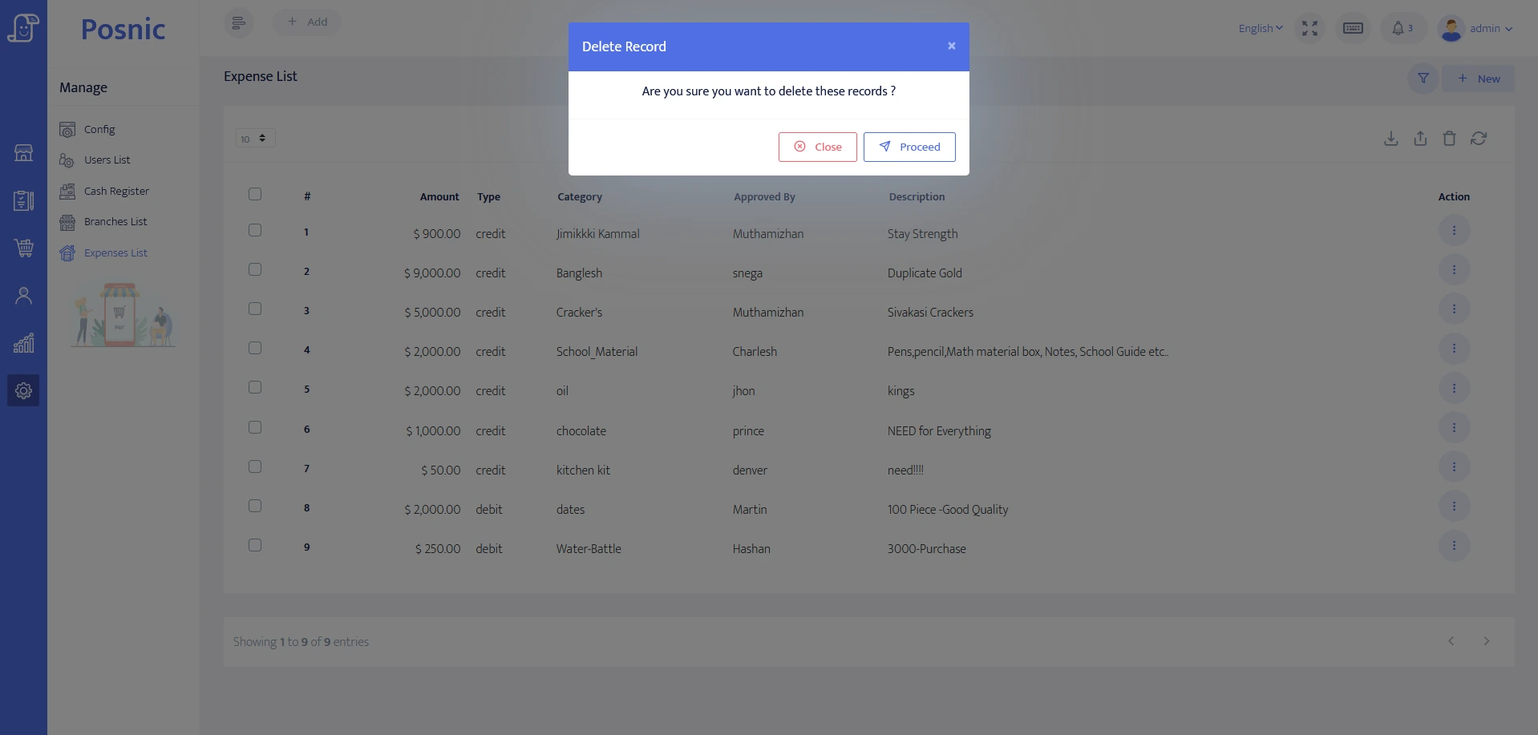1538x735 pixels.
Task: Click the trash delete icon in table toolbar
Action: (x=1449, y=139)
